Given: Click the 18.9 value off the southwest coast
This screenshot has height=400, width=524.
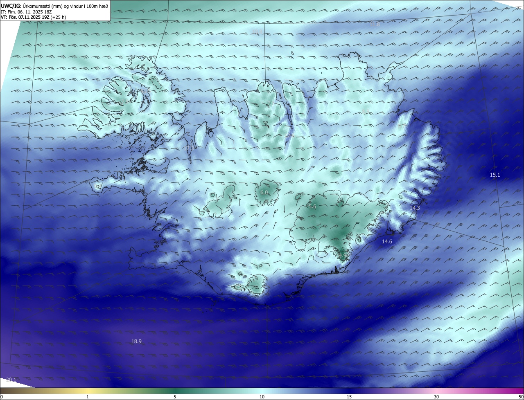Looking at the screenshot, I should pos(136,341).
